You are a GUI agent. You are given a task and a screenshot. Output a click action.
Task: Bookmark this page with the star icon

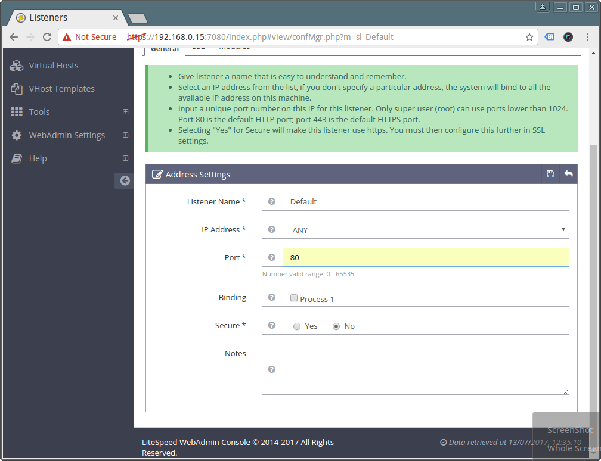529,37
